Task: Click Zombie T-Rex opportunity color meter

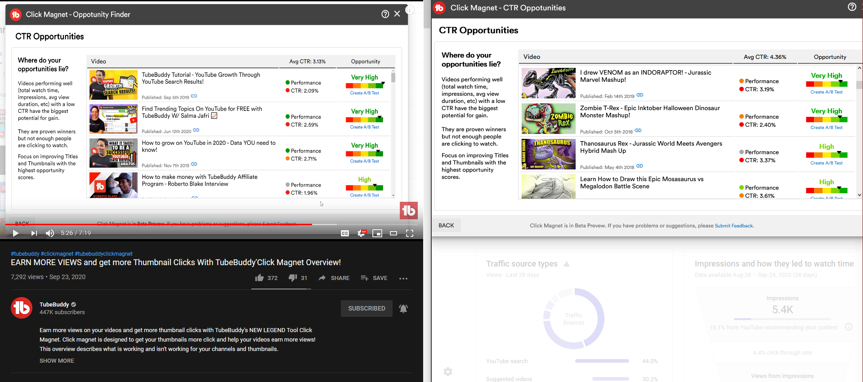Action: [x=827, y=120]
